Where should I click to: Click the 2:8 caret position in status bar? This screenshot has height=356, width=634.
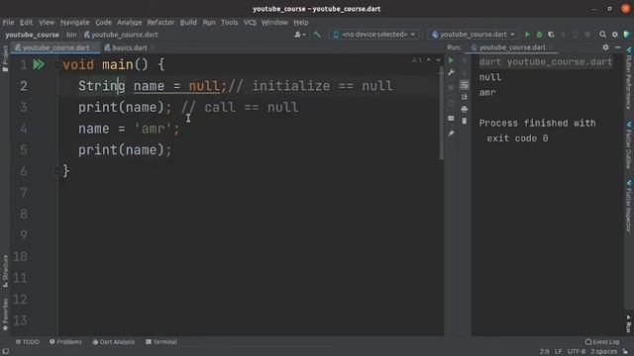544,352
